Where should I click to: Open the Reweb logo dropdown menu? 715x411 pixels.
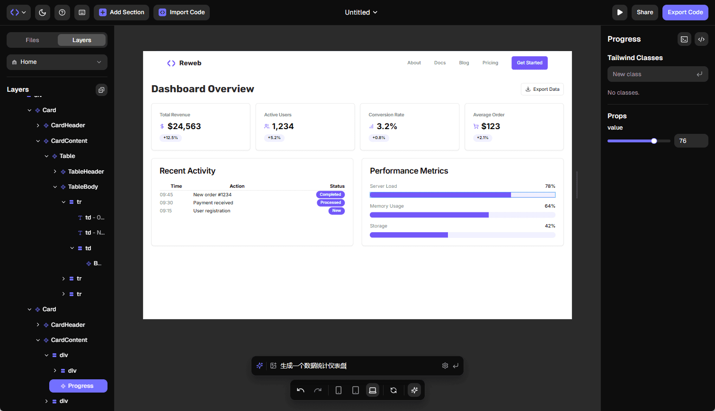point(18,12)
